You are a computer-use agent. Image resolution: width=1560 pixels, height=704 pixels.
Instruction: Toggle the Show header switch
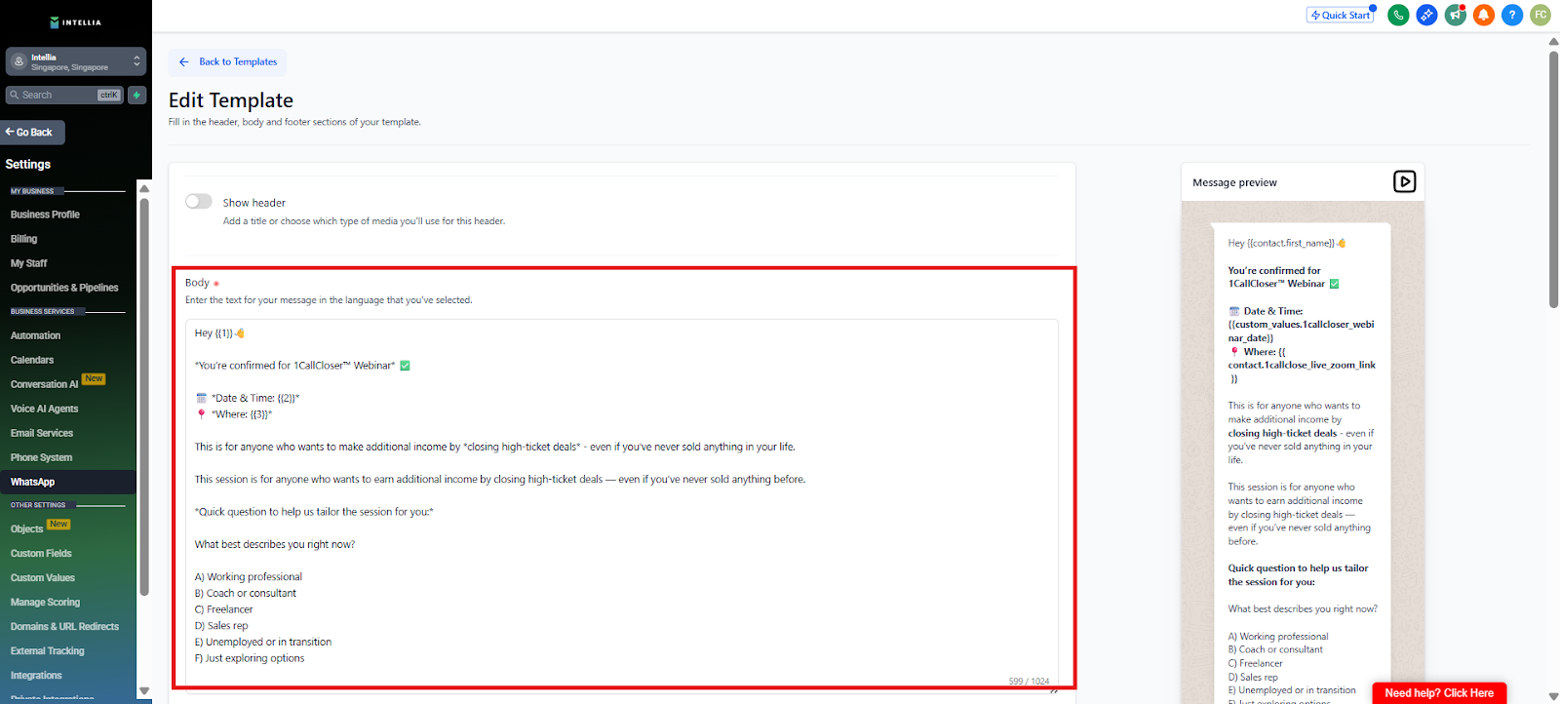tap(199, 201)
